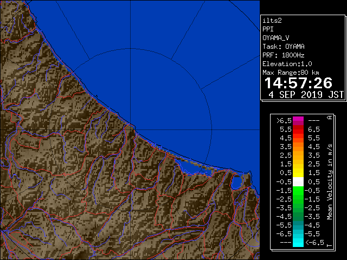Image resolution: width=347 pixels, height=260 pixels.
Task: Click the 'ilts2' label in info box
Action: 272,21
